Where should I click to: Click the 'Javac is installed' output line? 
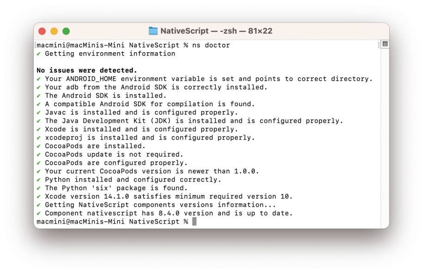pyautogui.click(x=137, y=112)
